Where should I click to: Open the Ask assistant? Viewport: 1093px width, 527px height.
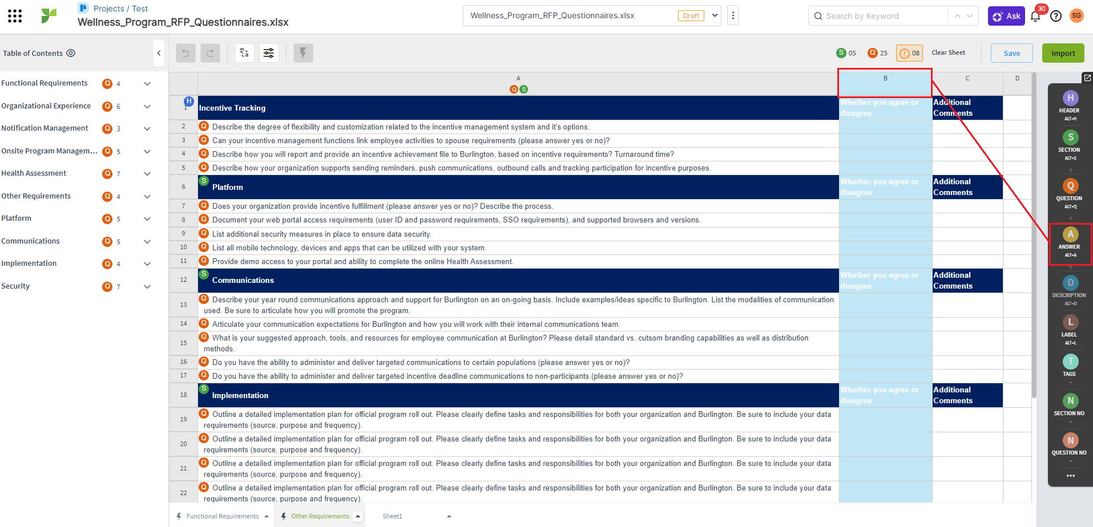[1007, 16]
